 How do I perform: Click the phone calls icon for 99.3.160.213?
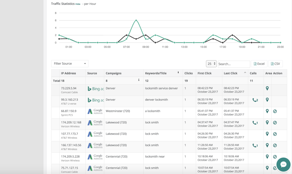255,100
